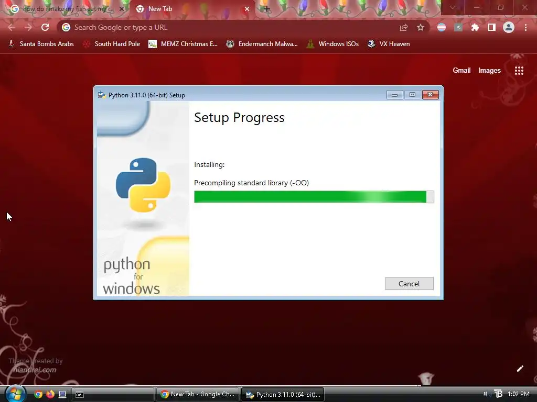This screenshot has width=537, height=402.
Task: Open a new browser tab
Action: click(x=267, y=9)
